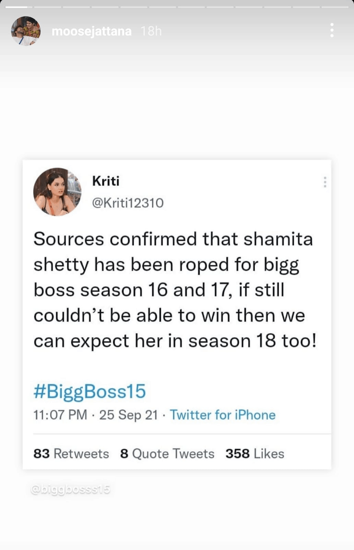Open the tweet's three-dot more menu
The width and height of the screenshot is (354, 550).
[324, 182]
